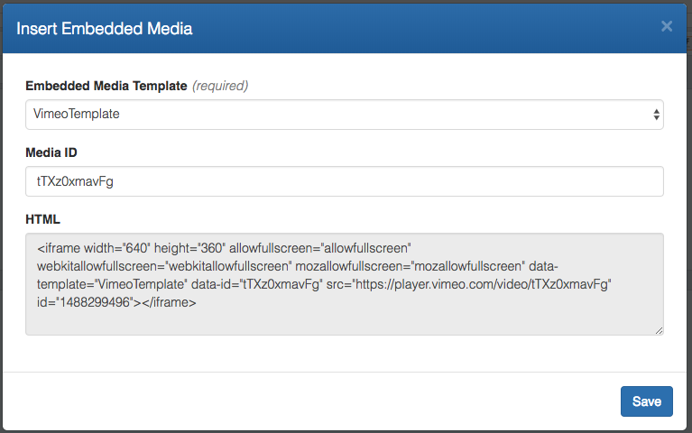Click the "tTXz0xmavFg" text in Media ID

(76, 181)
